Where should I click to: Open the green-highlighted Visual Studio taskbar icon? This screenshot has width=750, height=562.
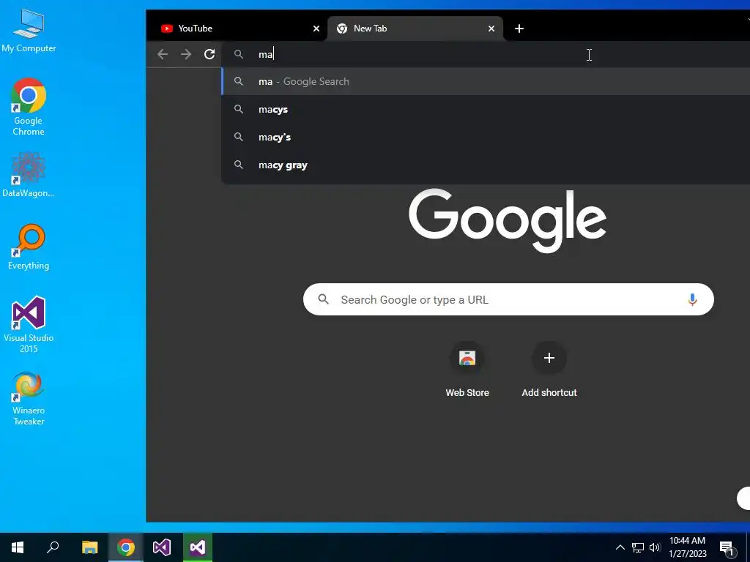(x=198, y=547)
